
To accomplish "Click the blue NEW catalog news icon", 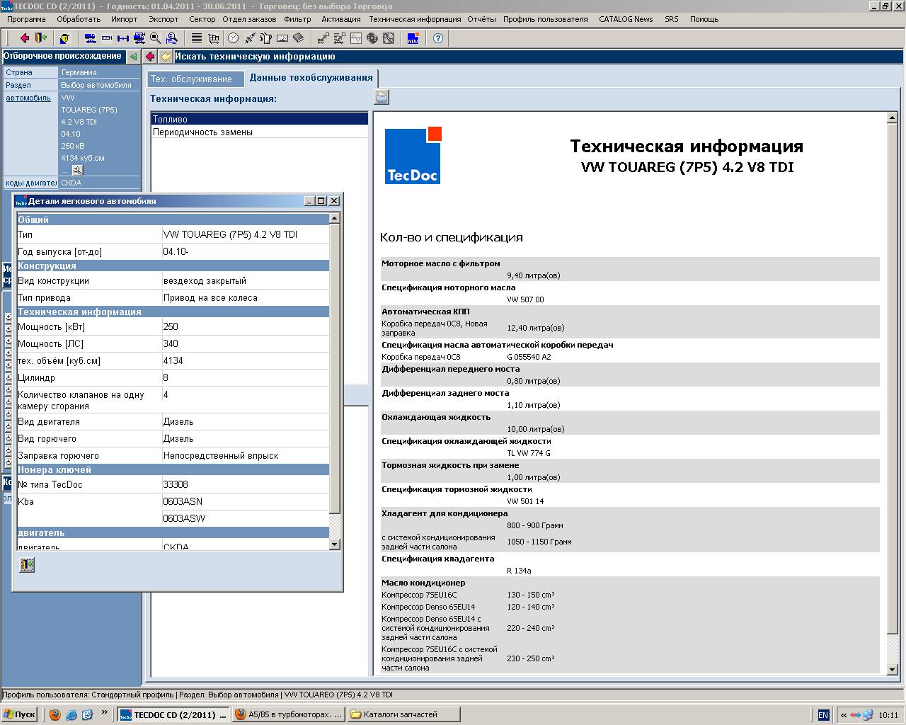I will 413,38.
